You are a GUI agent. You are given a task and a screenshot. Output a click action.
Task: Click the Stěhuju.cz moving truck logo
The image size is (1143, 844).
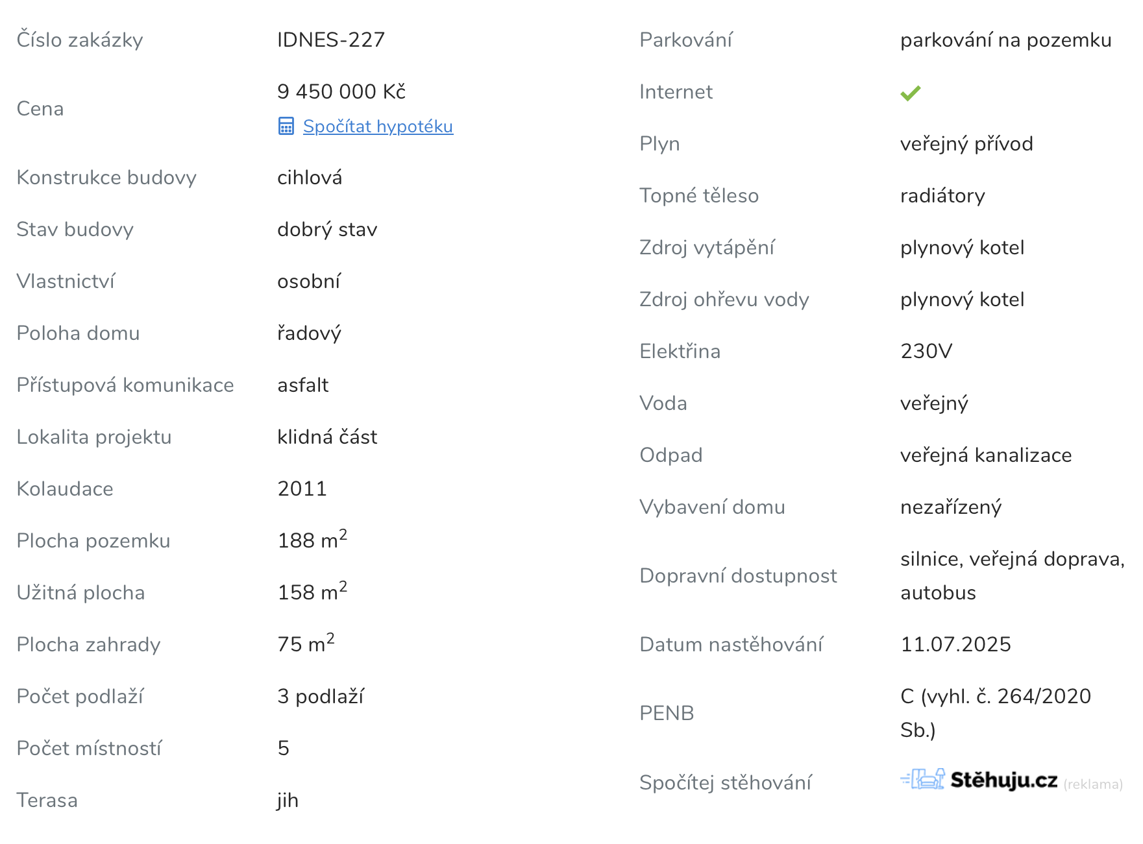point(922,778)
